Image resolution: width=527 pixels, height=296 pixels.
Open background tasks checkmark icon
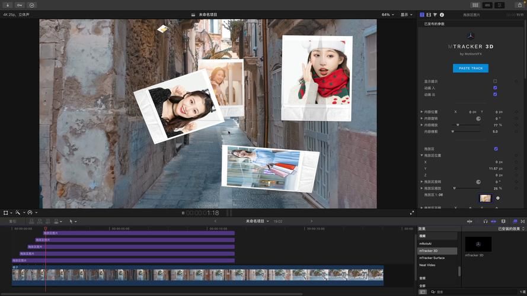[x=31, y=5]
